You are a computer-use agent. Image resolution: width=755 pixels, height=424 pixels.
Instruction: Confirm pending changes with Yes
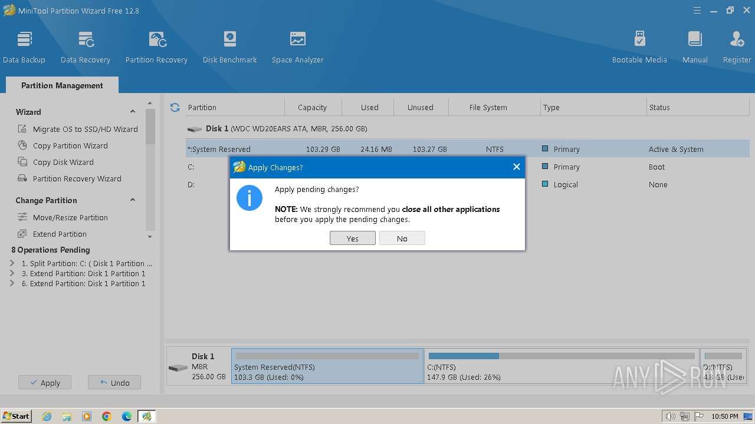pyautogui.click(x=353, y=238)
